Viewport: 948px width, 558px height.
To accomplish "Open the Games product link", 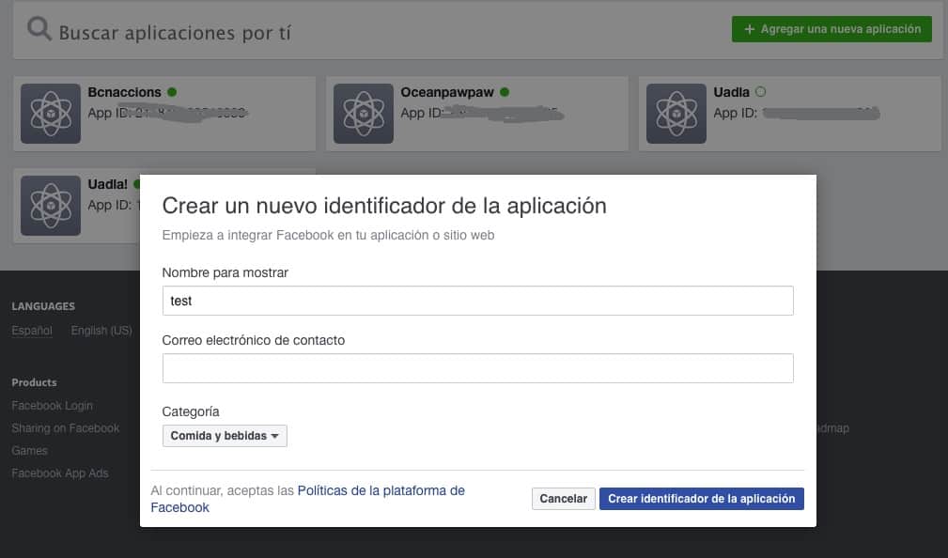I will click(29, 450).
